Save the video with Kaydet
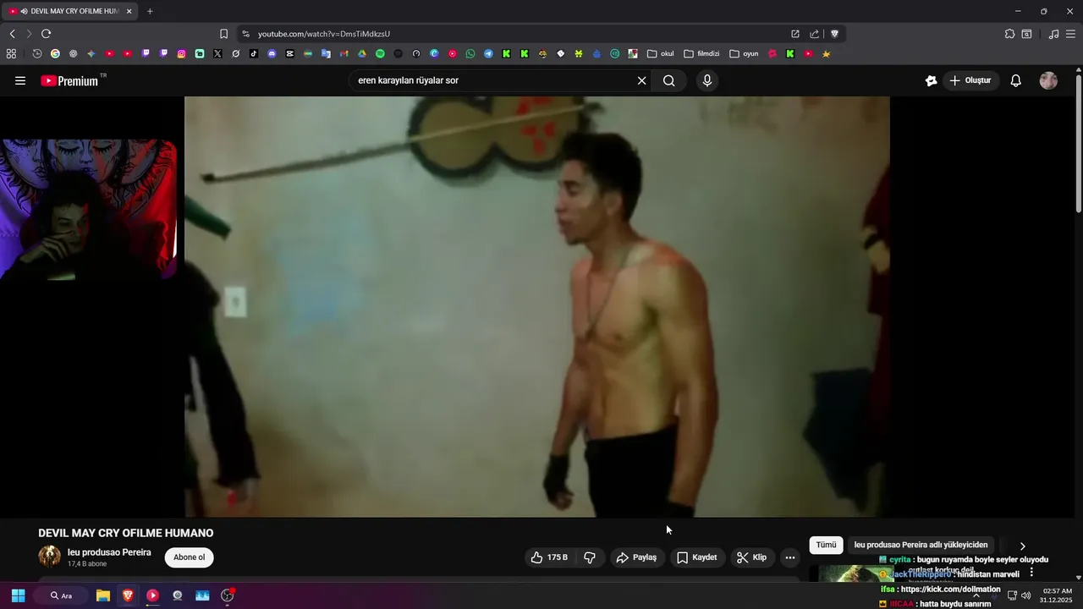The height and width of the screenshot is (609, 1083). click(696, 557)
